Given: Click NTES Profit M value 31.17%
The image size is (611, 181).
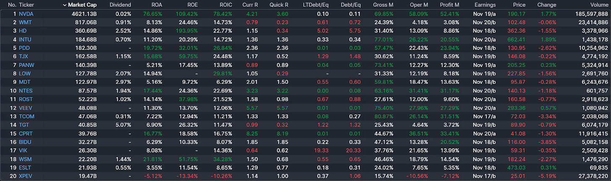Looking at the screenshot, I should pos(450,90).
